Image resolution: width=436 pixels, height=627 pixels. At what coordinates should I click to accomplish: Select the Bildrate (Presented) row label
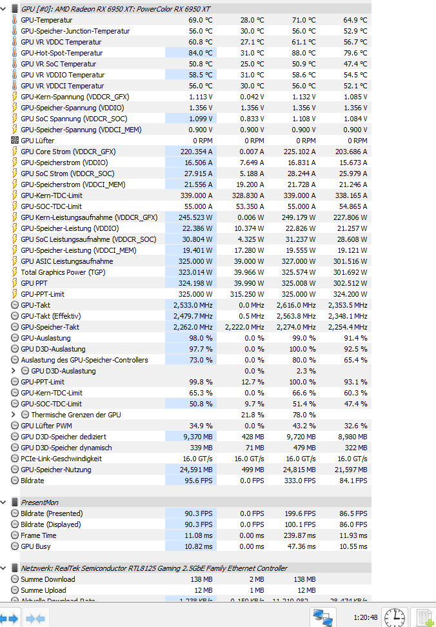(52, 513)
